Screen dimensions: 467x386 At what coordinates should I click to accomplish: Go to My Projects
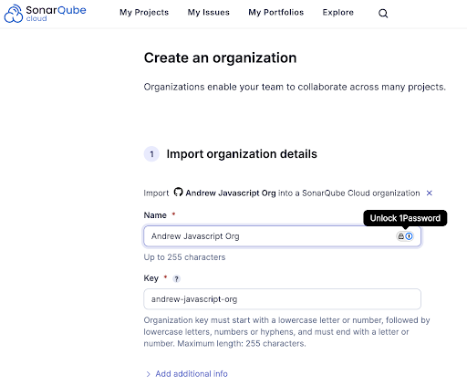(144, 13)
